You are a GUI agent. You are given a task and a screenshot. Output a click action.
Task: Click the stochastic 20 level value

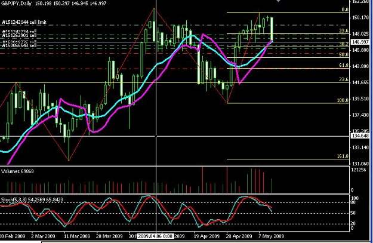[353, 223]
